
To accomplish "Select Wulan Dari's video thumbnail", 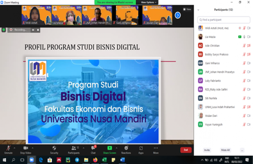I will [157, 15].
